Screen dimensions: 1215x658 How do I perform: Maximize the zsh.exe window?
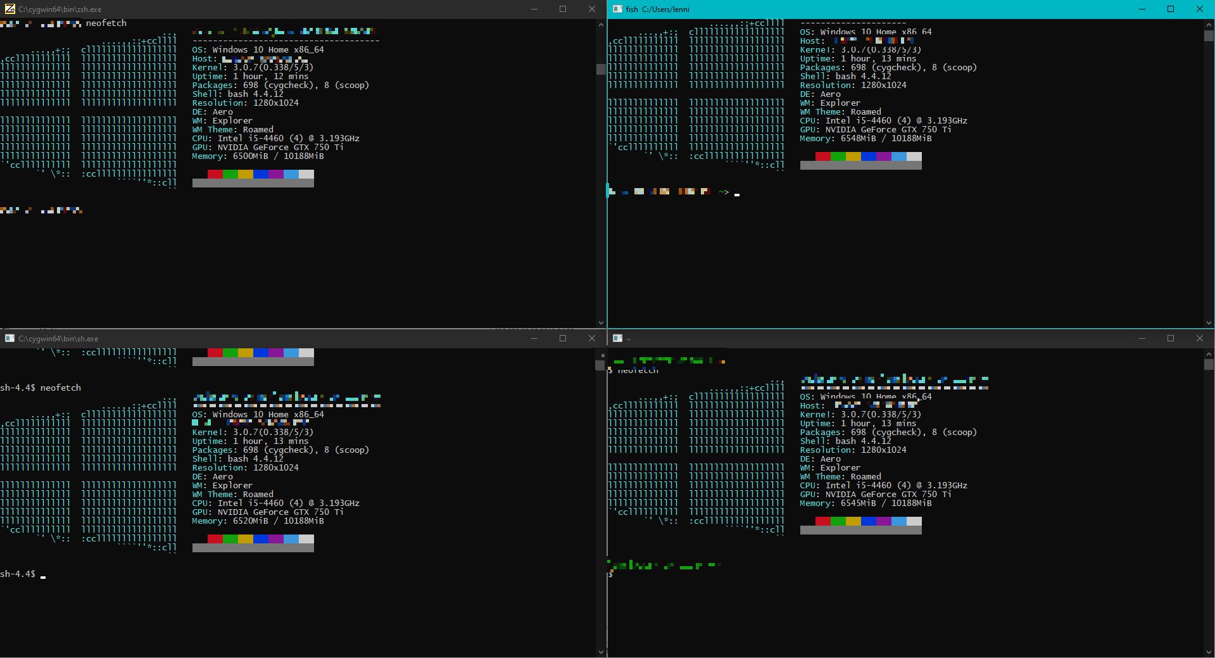coord(563,9)
